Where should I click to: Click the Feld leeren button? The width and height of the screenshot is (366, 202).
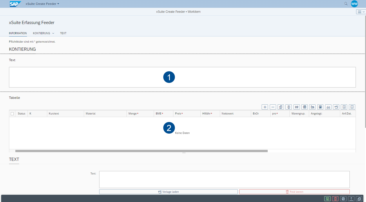pos(294,192)
